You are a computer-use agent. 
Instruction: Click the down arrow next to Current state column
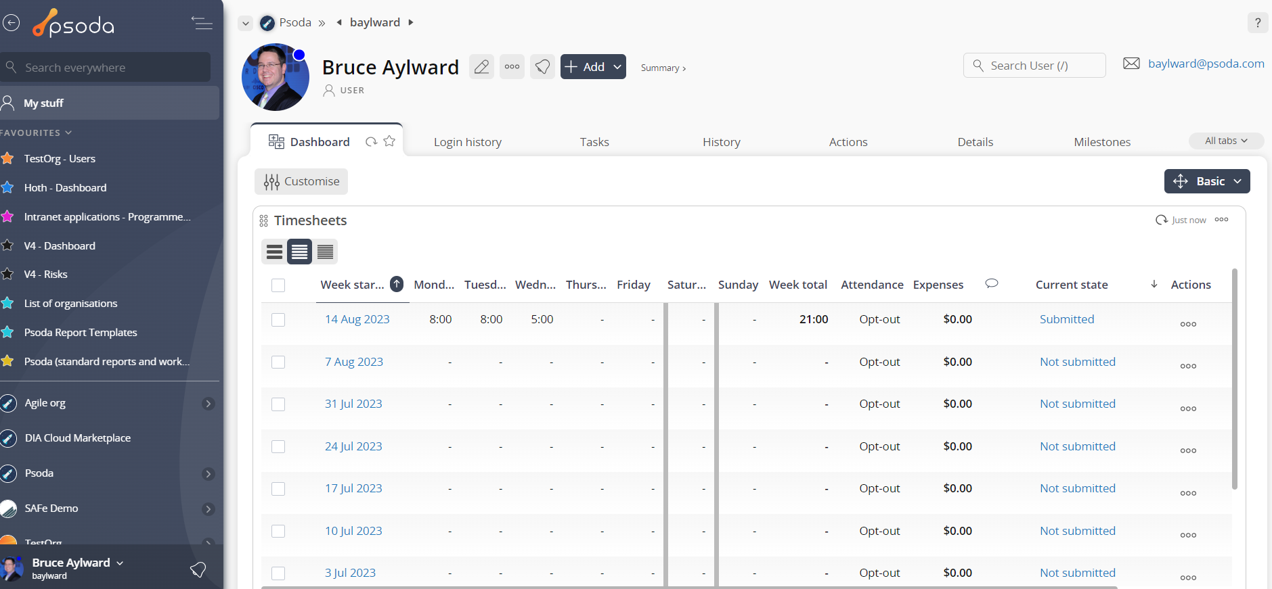coord(1154,284)
